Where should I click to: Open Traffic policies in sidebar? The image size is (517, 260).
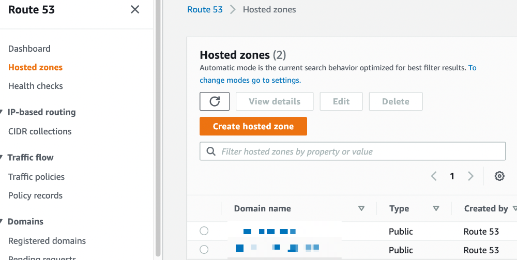click(36, 177)
